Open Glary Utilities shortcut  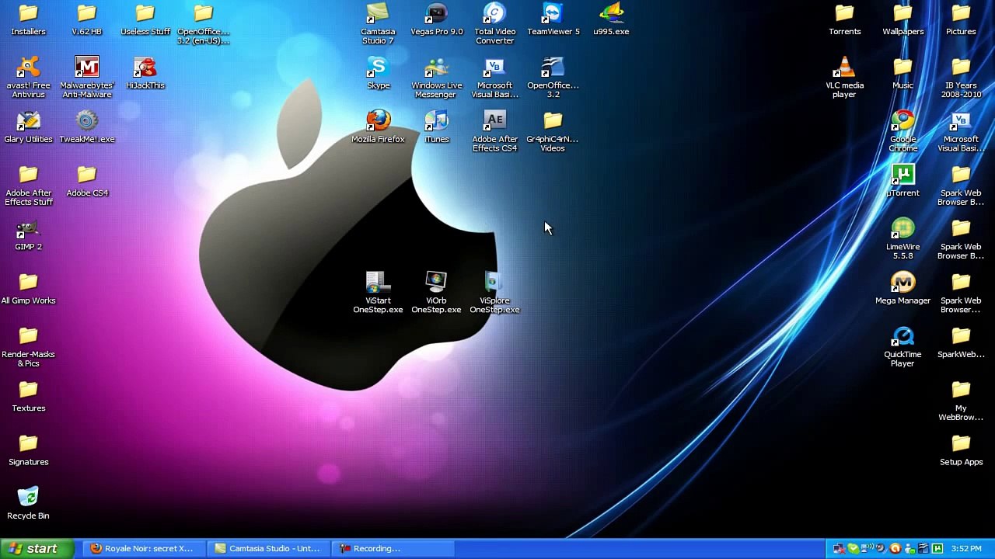28,127
